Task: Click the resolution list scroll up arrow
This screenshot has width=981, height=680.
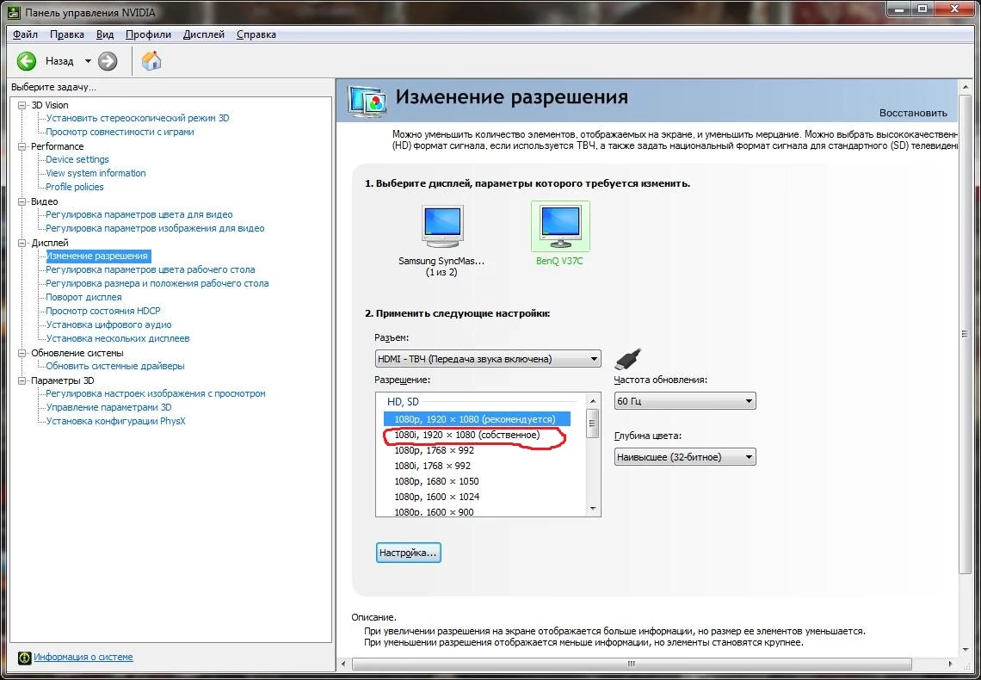Action: click(593, 400)
